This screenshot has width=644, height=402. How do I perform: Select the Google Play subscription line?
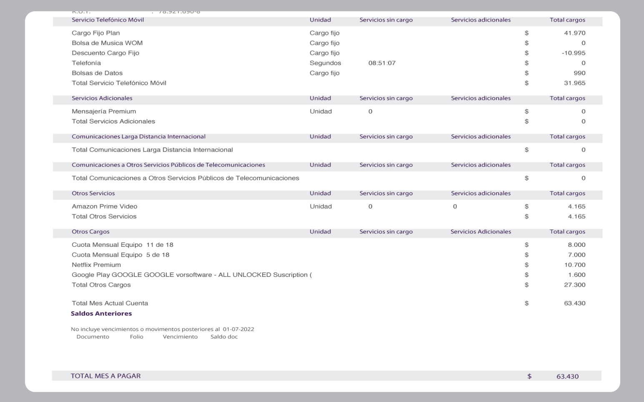click(192, 275)
